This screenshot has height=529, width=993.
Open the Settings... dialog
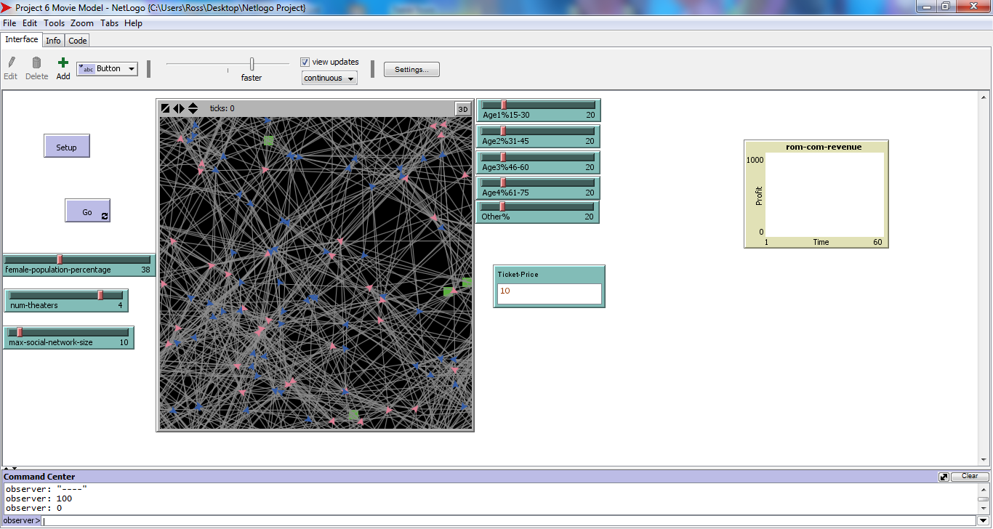(x=411, y=70)
